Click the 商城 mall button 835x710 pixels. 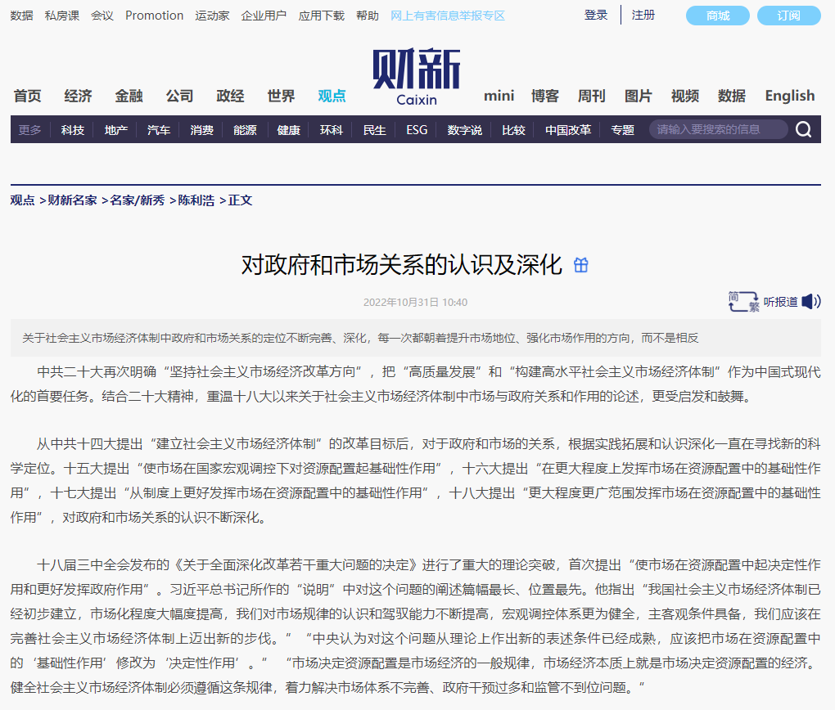click(717, 15)
